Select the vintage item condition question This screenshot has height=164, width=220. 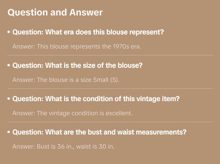pos(96,99)
